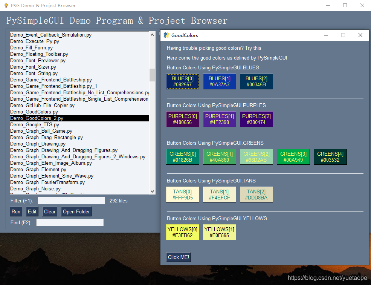Viewport: 371px width, 285px height.
Task: Select Demo_Graph_Elem_Image_Album.py in the list
Action: 79,163
